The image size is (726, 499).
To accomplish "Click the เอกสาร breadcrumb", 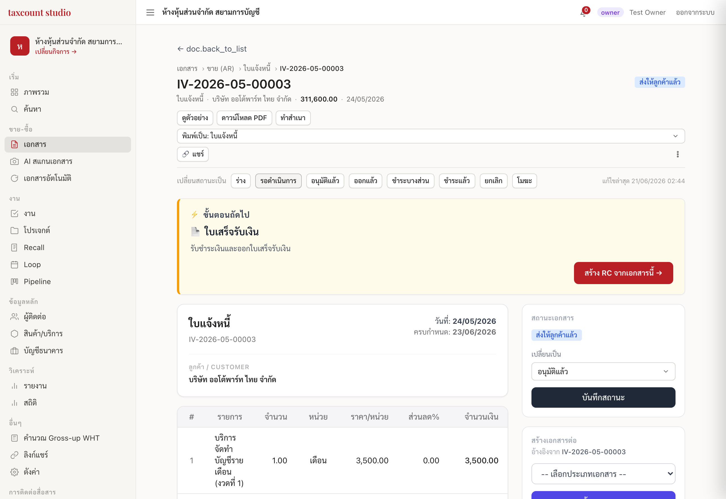I will click(x=187, y=69).
